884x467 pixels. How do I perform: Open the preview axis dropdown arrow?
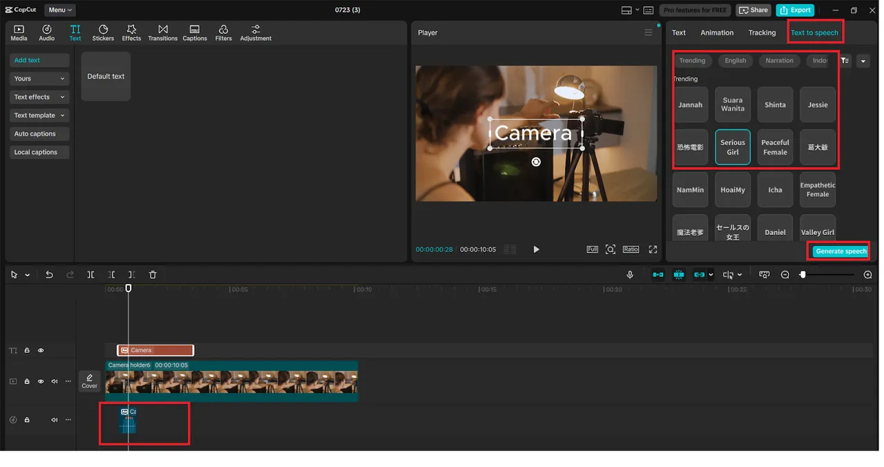[x=740, y=275]
